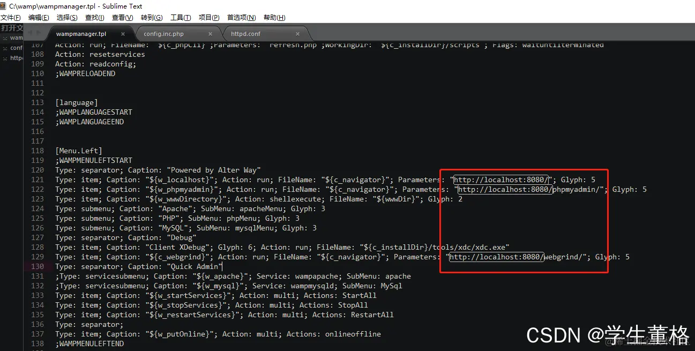695x351 pixels.
Task: Close wampmanager file from sidebar x icon
Action: click(5, 38)
